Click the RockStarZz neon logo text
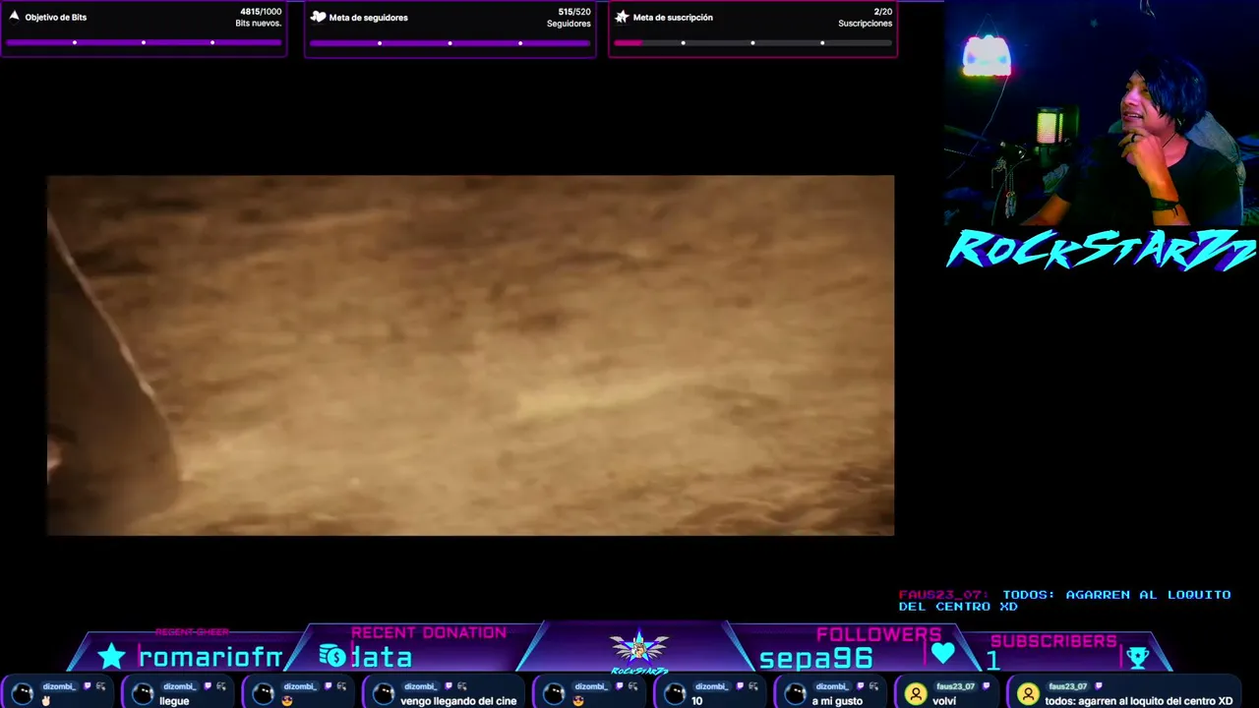The width and height of the screenshot is (1259, 708). pyautogui.click(x=1101, y=250)
